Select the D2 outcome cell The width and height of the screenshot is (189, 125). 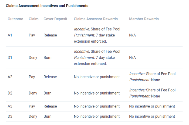tap(10, 93)
